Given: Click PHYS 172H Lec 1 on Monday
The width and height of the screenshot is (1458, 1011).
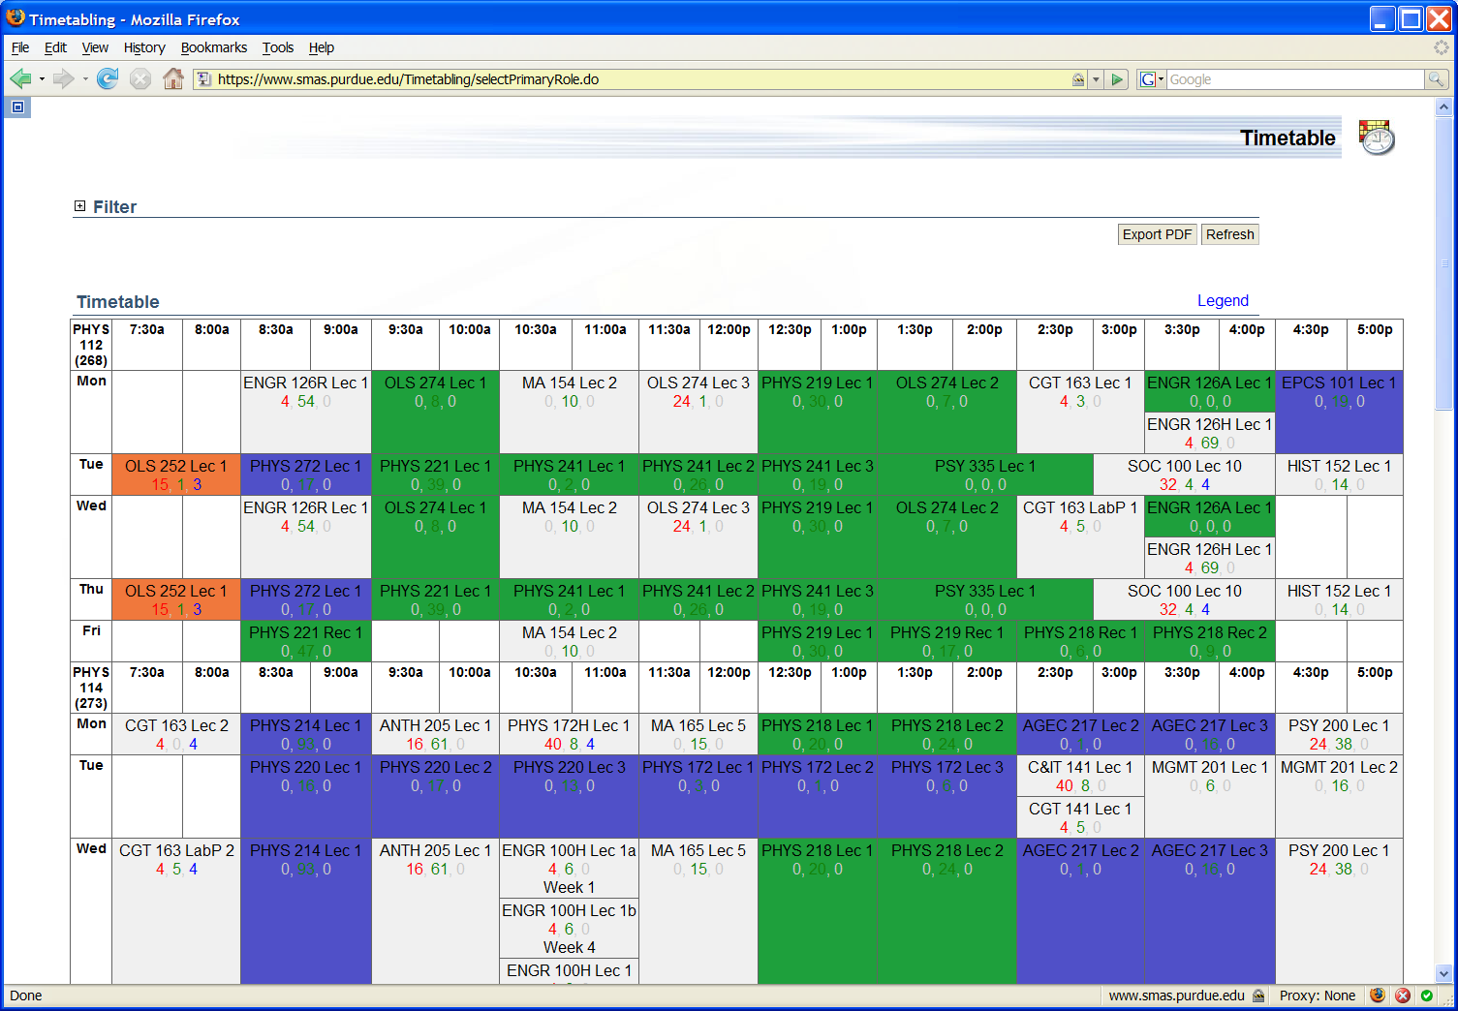Looking at the screenshot, I should point(570,734).
